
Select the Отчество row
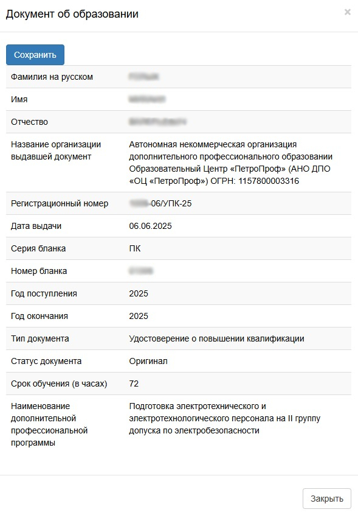click(179, 121)
